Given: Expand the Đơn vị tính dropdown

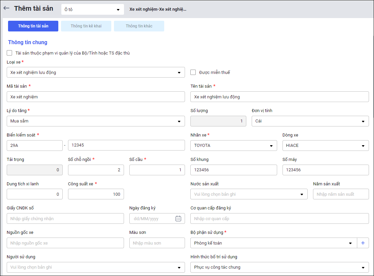Looking at the screenshot, I should 310,121.
